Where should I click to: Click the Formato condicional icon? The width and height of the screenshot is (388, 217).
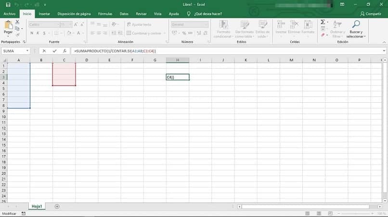click(x=223, y=24)
